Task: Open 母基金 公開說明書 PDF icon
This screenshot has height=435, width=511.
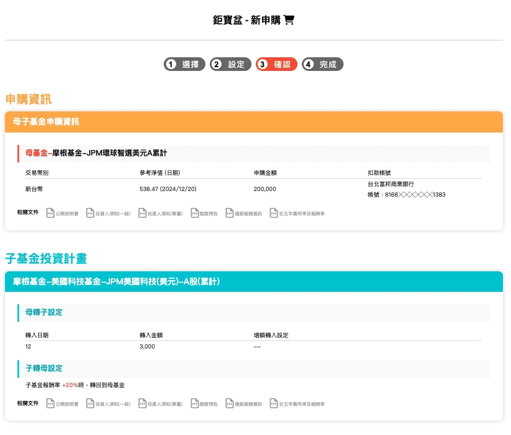Action: [x=50, y=213]
